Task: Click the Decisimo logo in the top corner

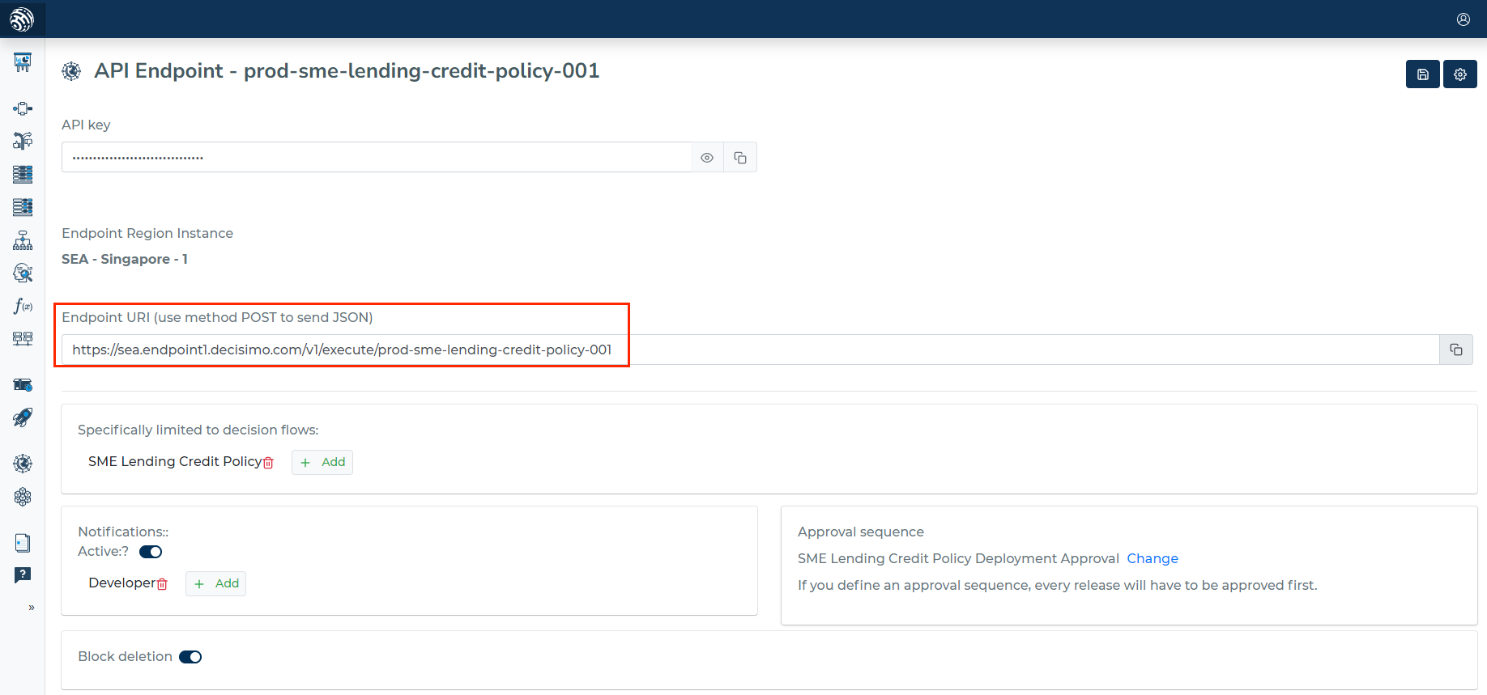Action: 22,19
